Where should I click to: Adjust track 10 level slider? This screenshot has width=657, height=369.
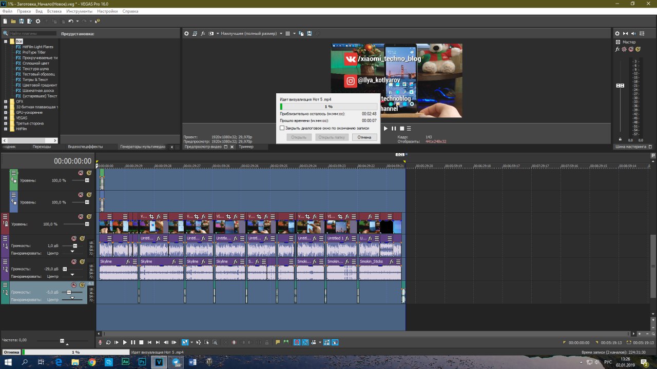[x=87, y=224]
